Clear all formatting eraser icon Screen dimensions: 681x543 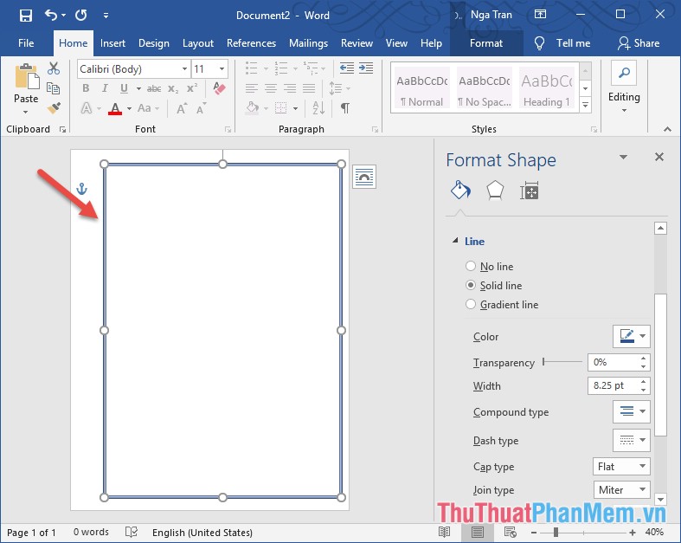click(x=219, y=88)
